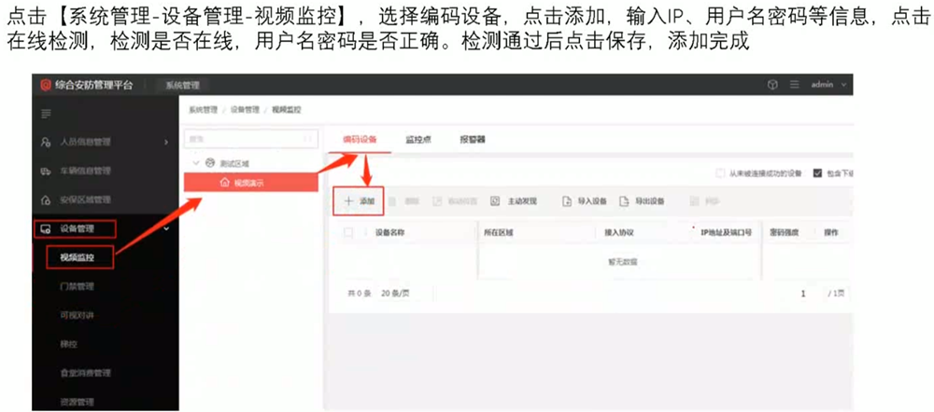Viewport: 934px width, 412px height.
Task: Click the greyed 删除 button label
Action: coord(412,201)
